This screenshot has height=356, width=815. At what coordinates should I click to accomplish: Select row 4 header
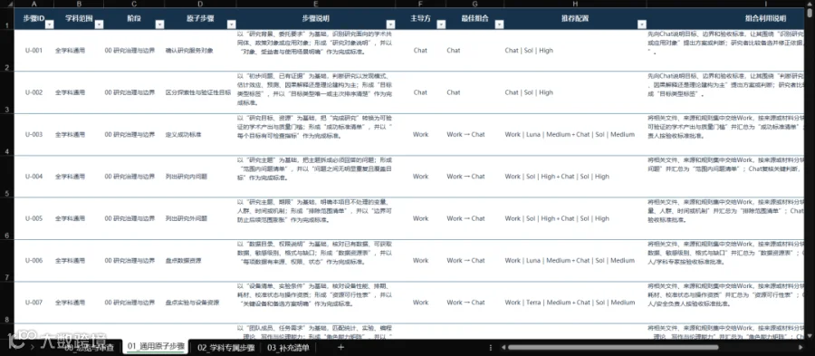click(6, 135)
